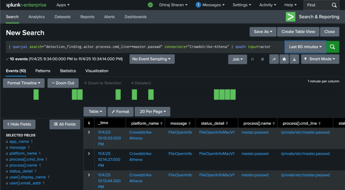Click the green search magnifier button
The height and width of the screenshot is (190, 345).
pyautogui.click(x=333, y=47)
